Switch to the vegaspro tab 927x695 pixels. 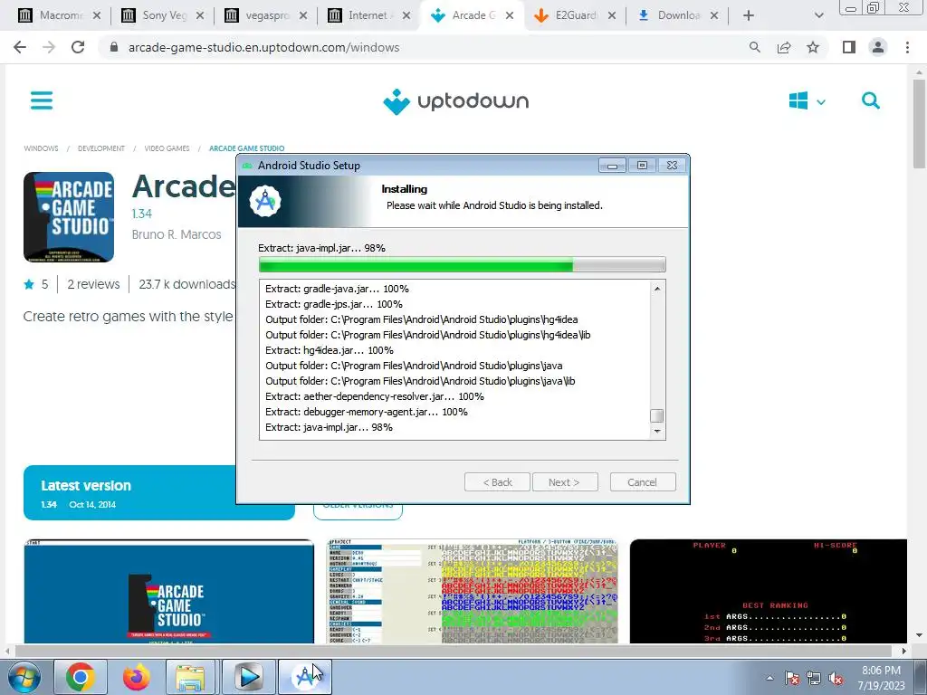(x=266, y=15)
